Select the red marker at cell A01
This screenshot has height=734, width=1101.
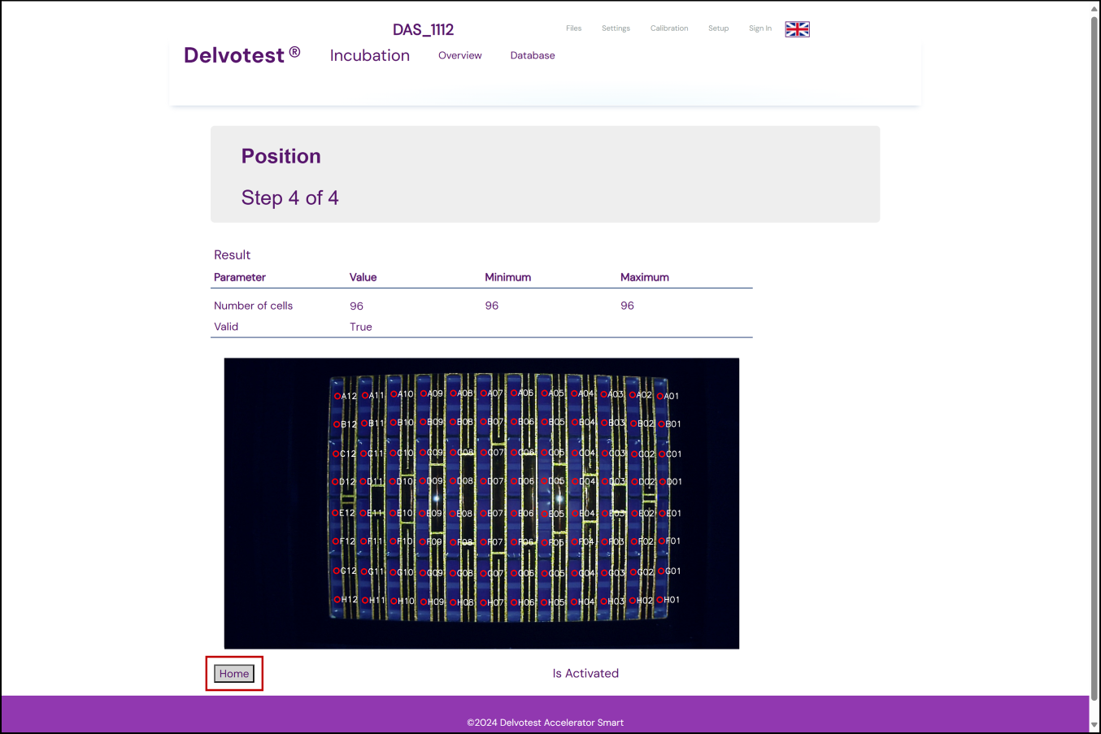coord(660,397)
